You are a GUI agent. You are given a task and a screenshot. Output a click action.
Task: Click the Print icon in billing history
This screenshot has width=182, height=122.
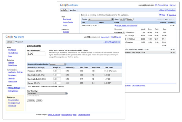click(x=160, y=15)
